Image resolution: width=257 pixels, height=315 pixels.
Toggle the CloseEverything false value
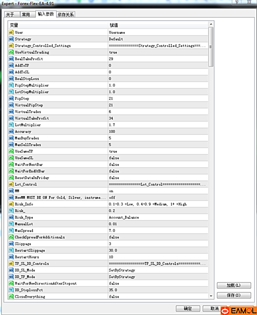pyautogui.click(x=114, y=297)
